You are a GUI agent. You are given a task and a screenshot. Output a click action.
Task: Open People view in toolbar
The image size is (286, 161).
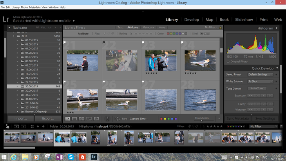[x=96, y=119]
